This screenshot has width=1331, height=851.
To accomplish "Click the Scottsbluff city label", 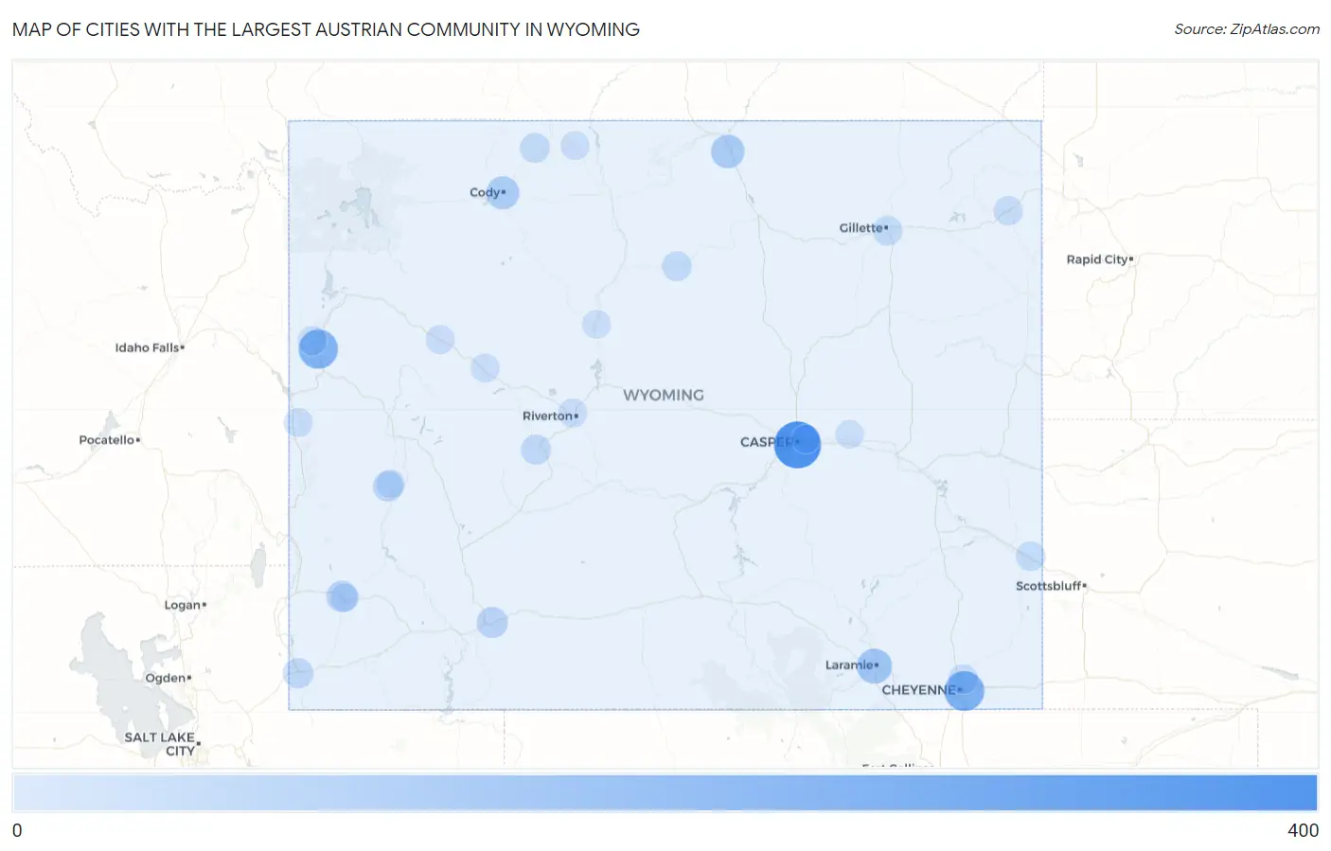I will [x=1048, y=586].
